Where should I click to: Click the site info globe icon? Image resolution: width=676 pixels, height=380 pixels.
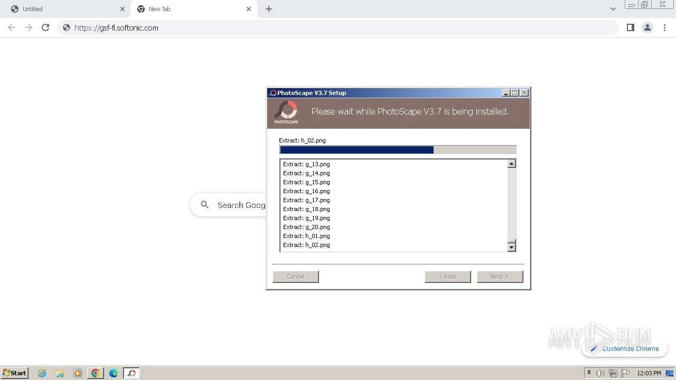[67, 27]
